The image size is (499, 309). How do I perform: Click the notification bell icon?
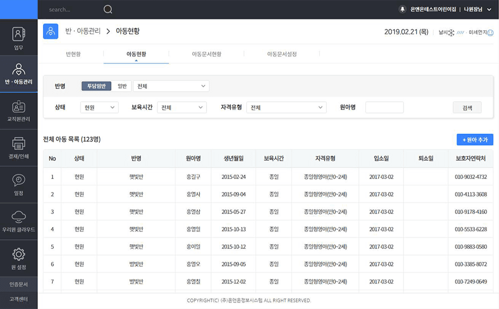click(x=402, y=9)
